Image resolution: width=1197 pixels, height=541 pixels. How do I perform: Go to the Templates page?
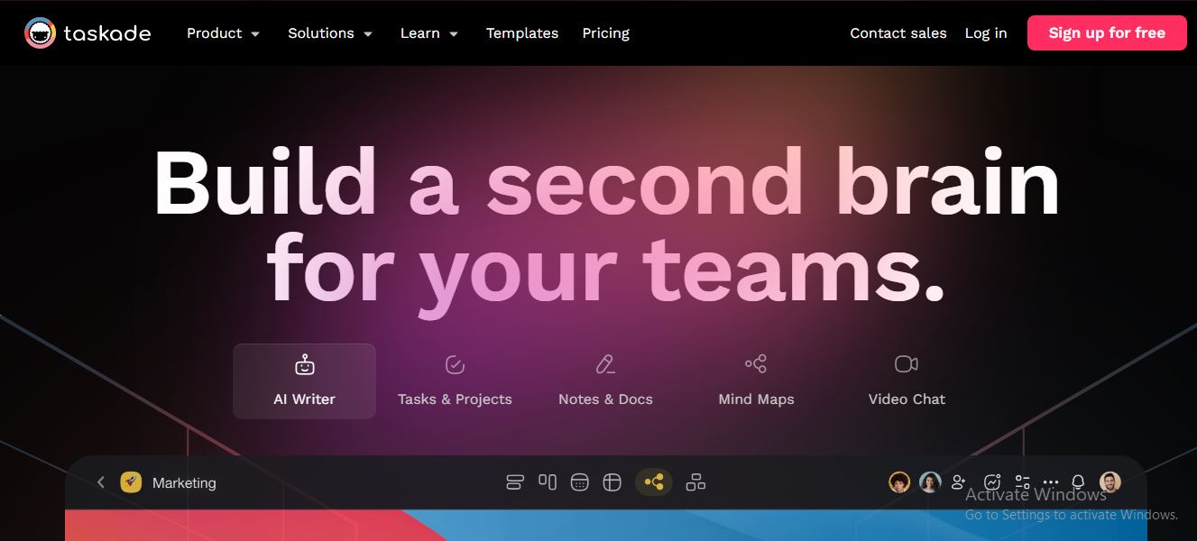point(522,33)
